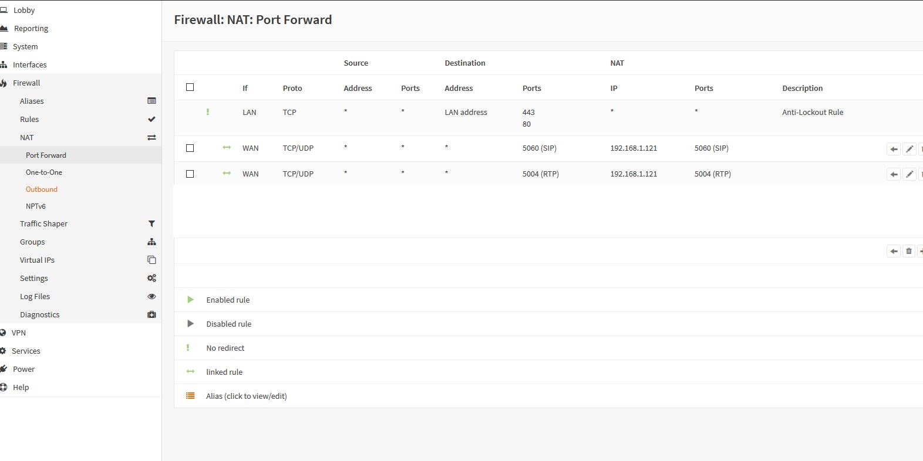Collapse the NAT submenu
This screenshot has height=461, width=923.
click(x=27, y=137)
